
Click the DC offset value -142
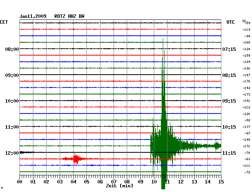(246, 88)
